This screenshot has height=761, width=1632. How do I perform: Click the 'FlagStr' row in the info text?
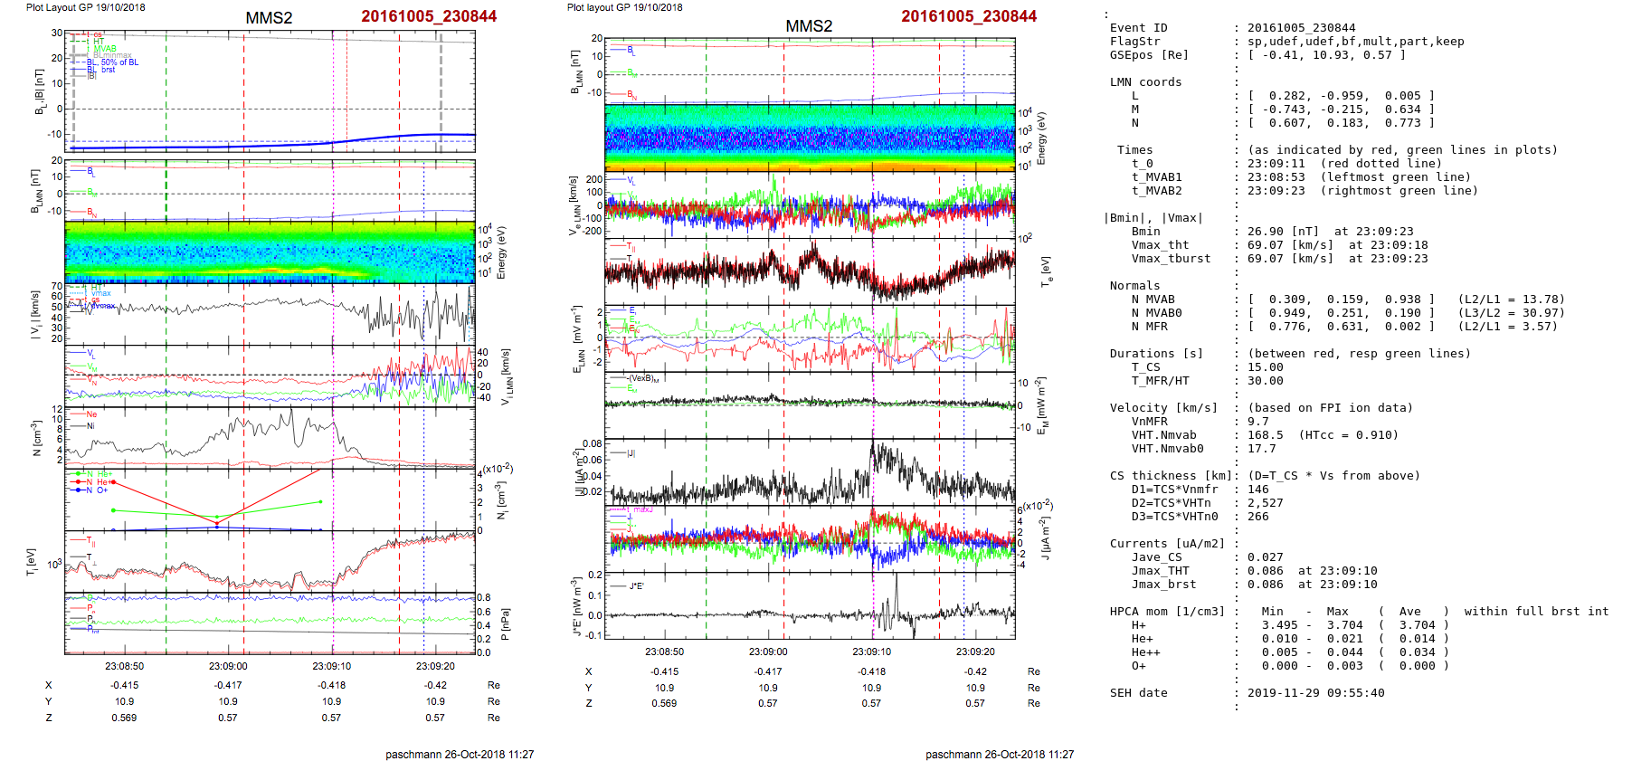(x=1134, y=42)
